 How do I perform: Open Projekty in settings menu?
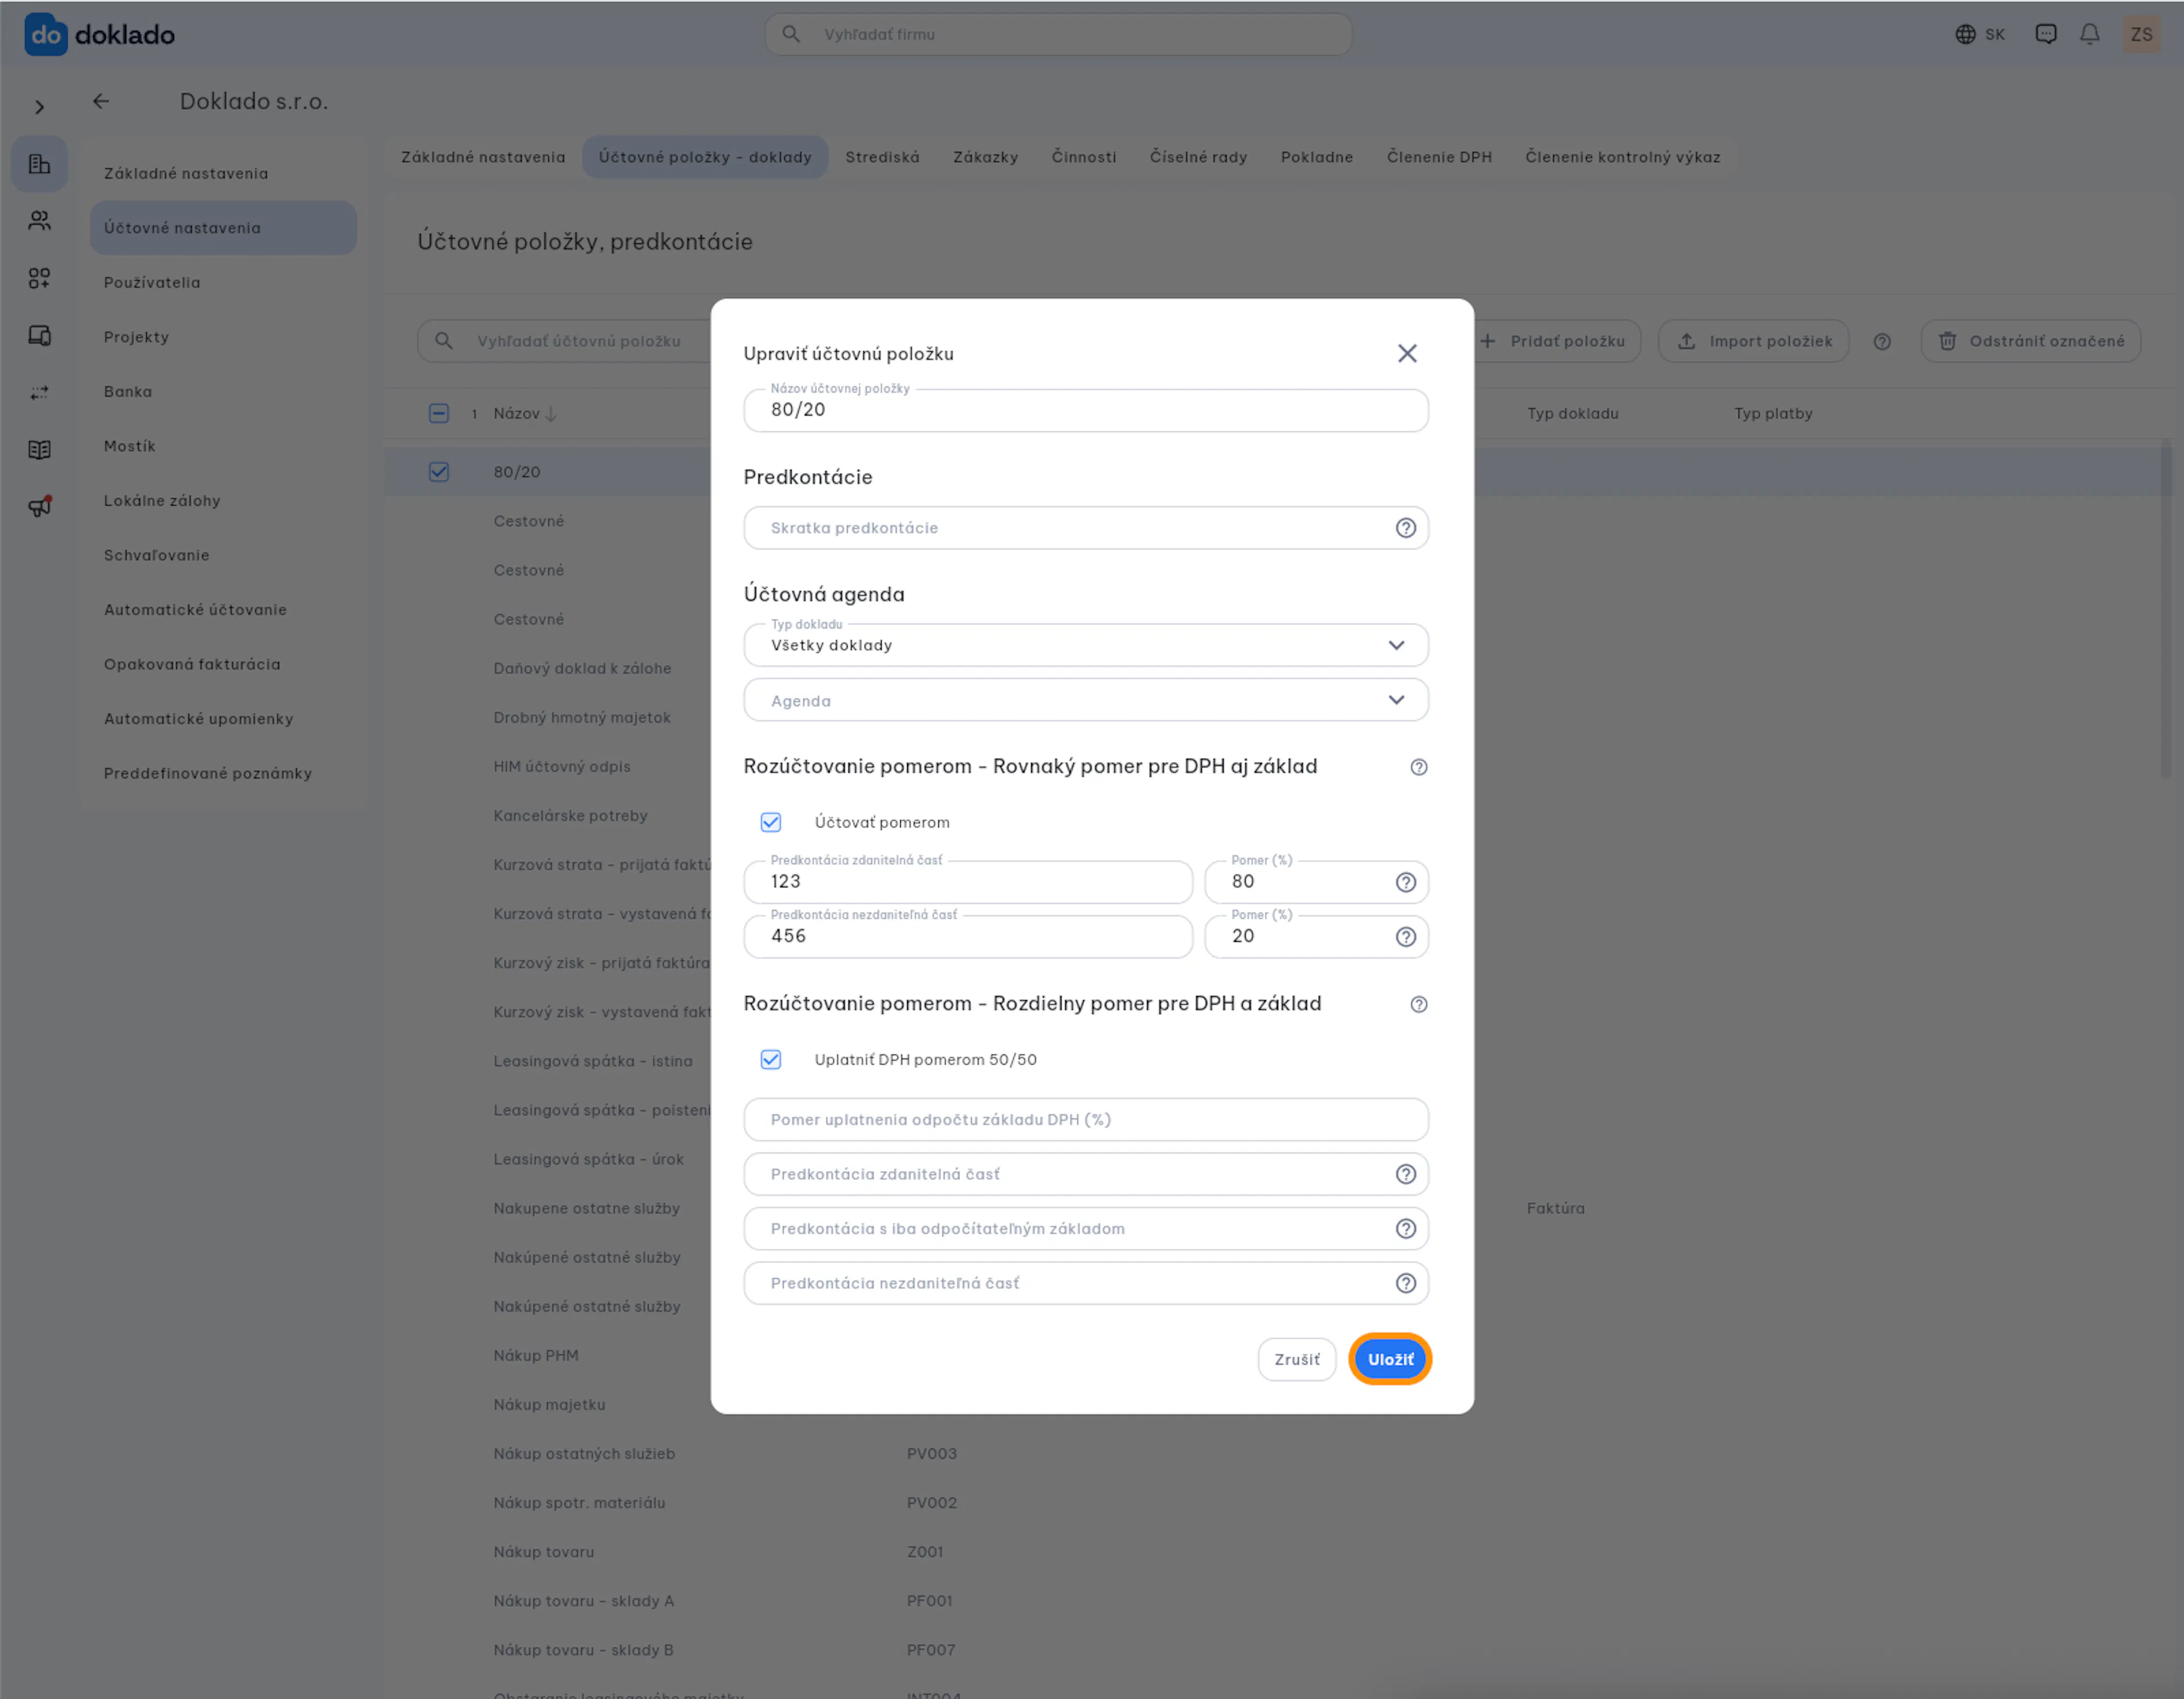(223, 338)
